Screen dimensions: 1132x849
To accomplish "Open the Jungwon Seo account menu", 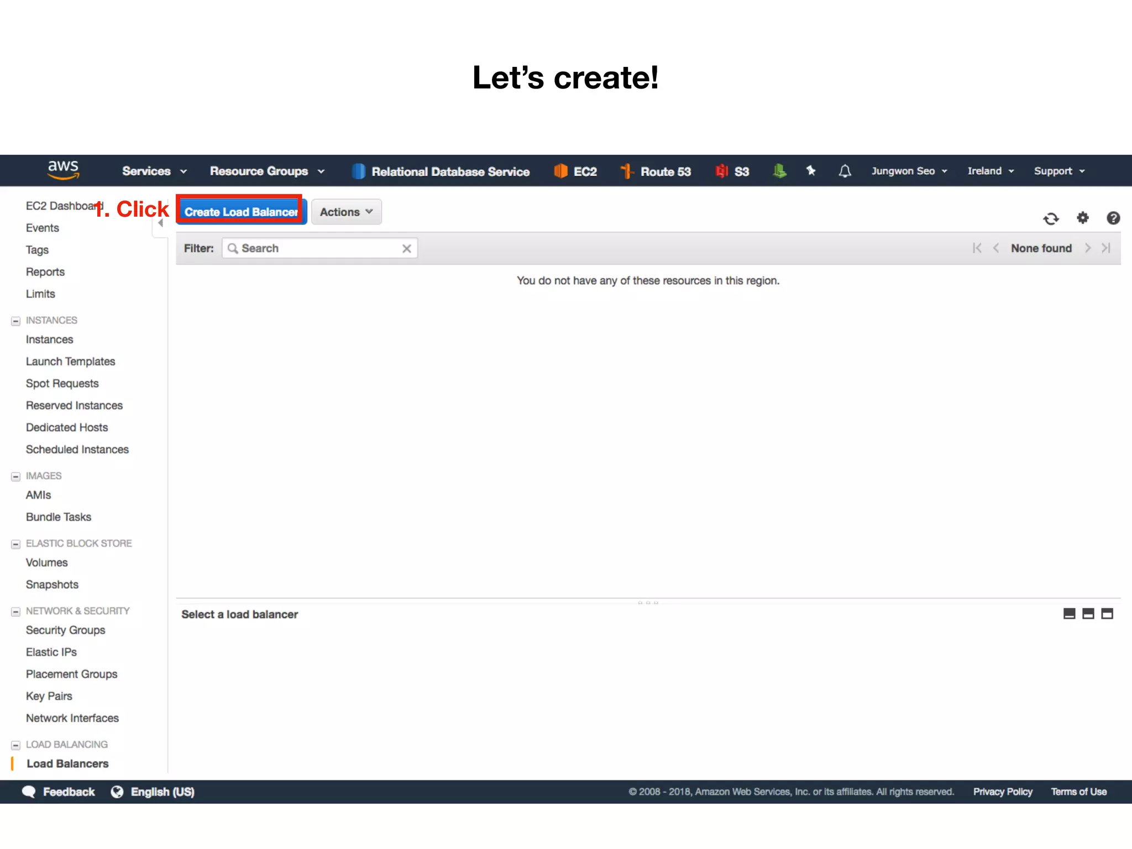I will tap(909, 171).
